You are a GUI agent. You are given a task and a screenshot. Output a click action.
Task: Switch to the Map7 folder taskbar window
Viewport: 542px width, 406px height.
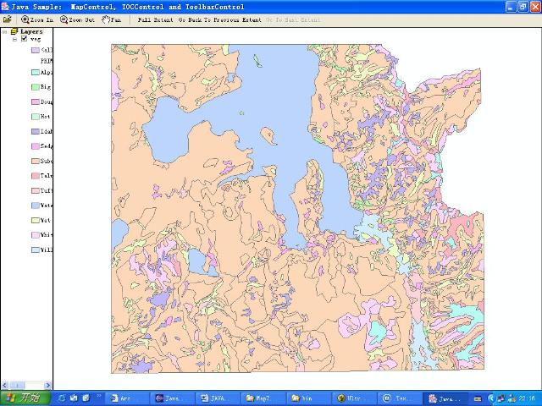pyautogui.click(x=263, y=398)
